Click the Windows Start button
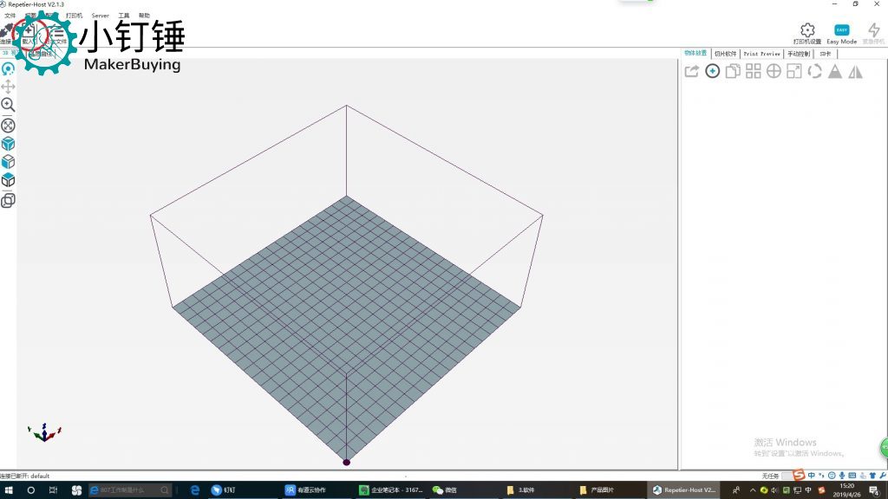 9,490
